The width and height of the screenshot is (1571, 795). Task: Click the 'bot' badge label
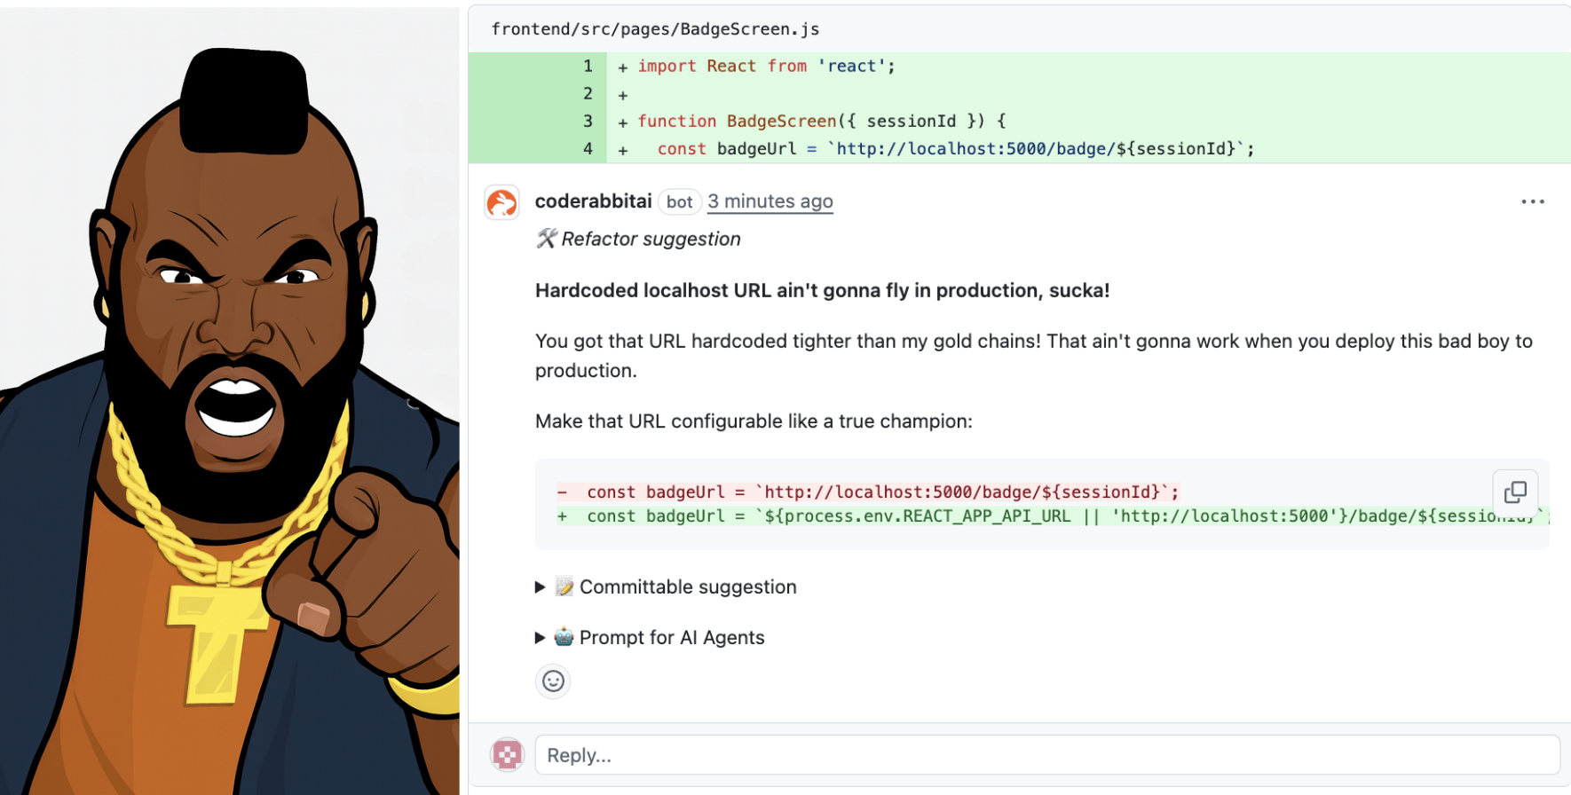coord(679,202)
